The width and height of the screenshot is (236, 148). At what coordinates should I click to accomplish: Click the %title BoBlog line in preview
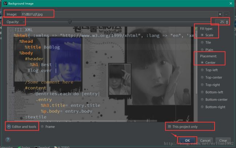click(x=42, y=47)
